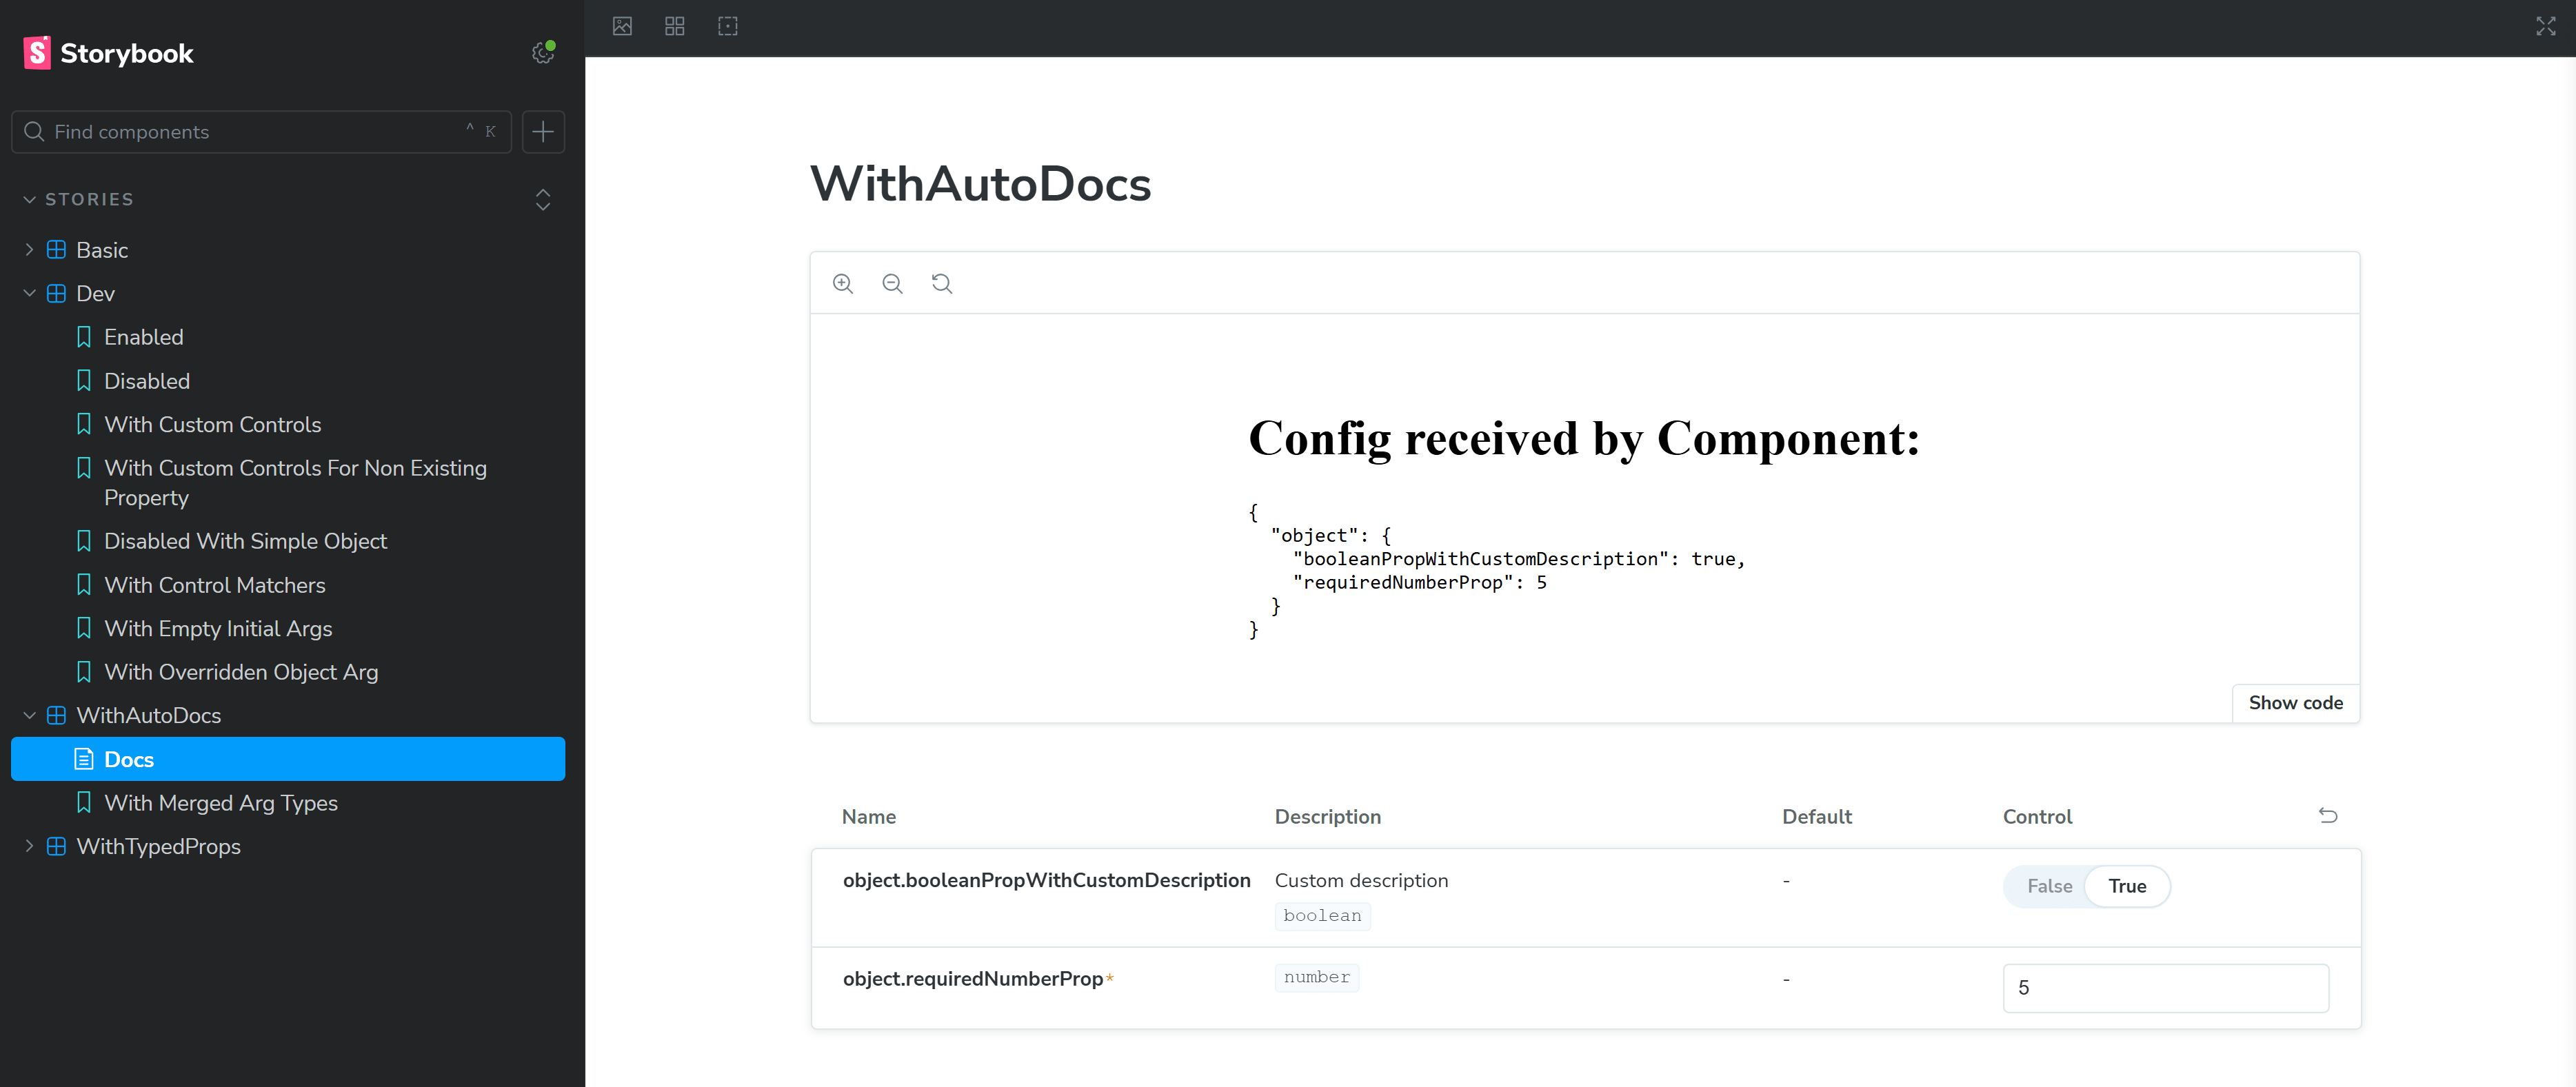Toggle booleanPropWithCustomDescription to True
Screen dimensions: 2576x1087
2128,885
